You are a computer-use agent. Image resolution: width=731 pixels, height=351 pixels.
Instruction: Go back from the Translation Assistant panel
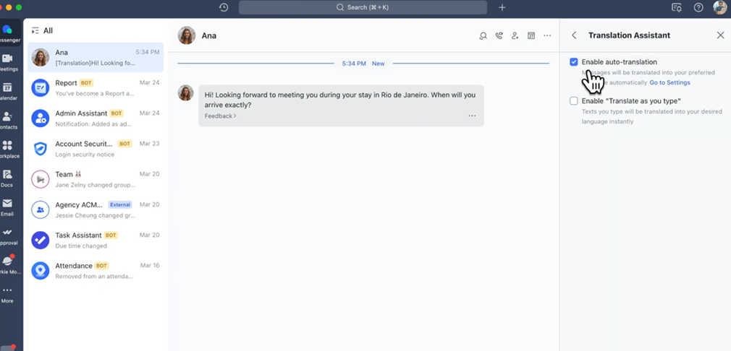click(x=574, y=35)
